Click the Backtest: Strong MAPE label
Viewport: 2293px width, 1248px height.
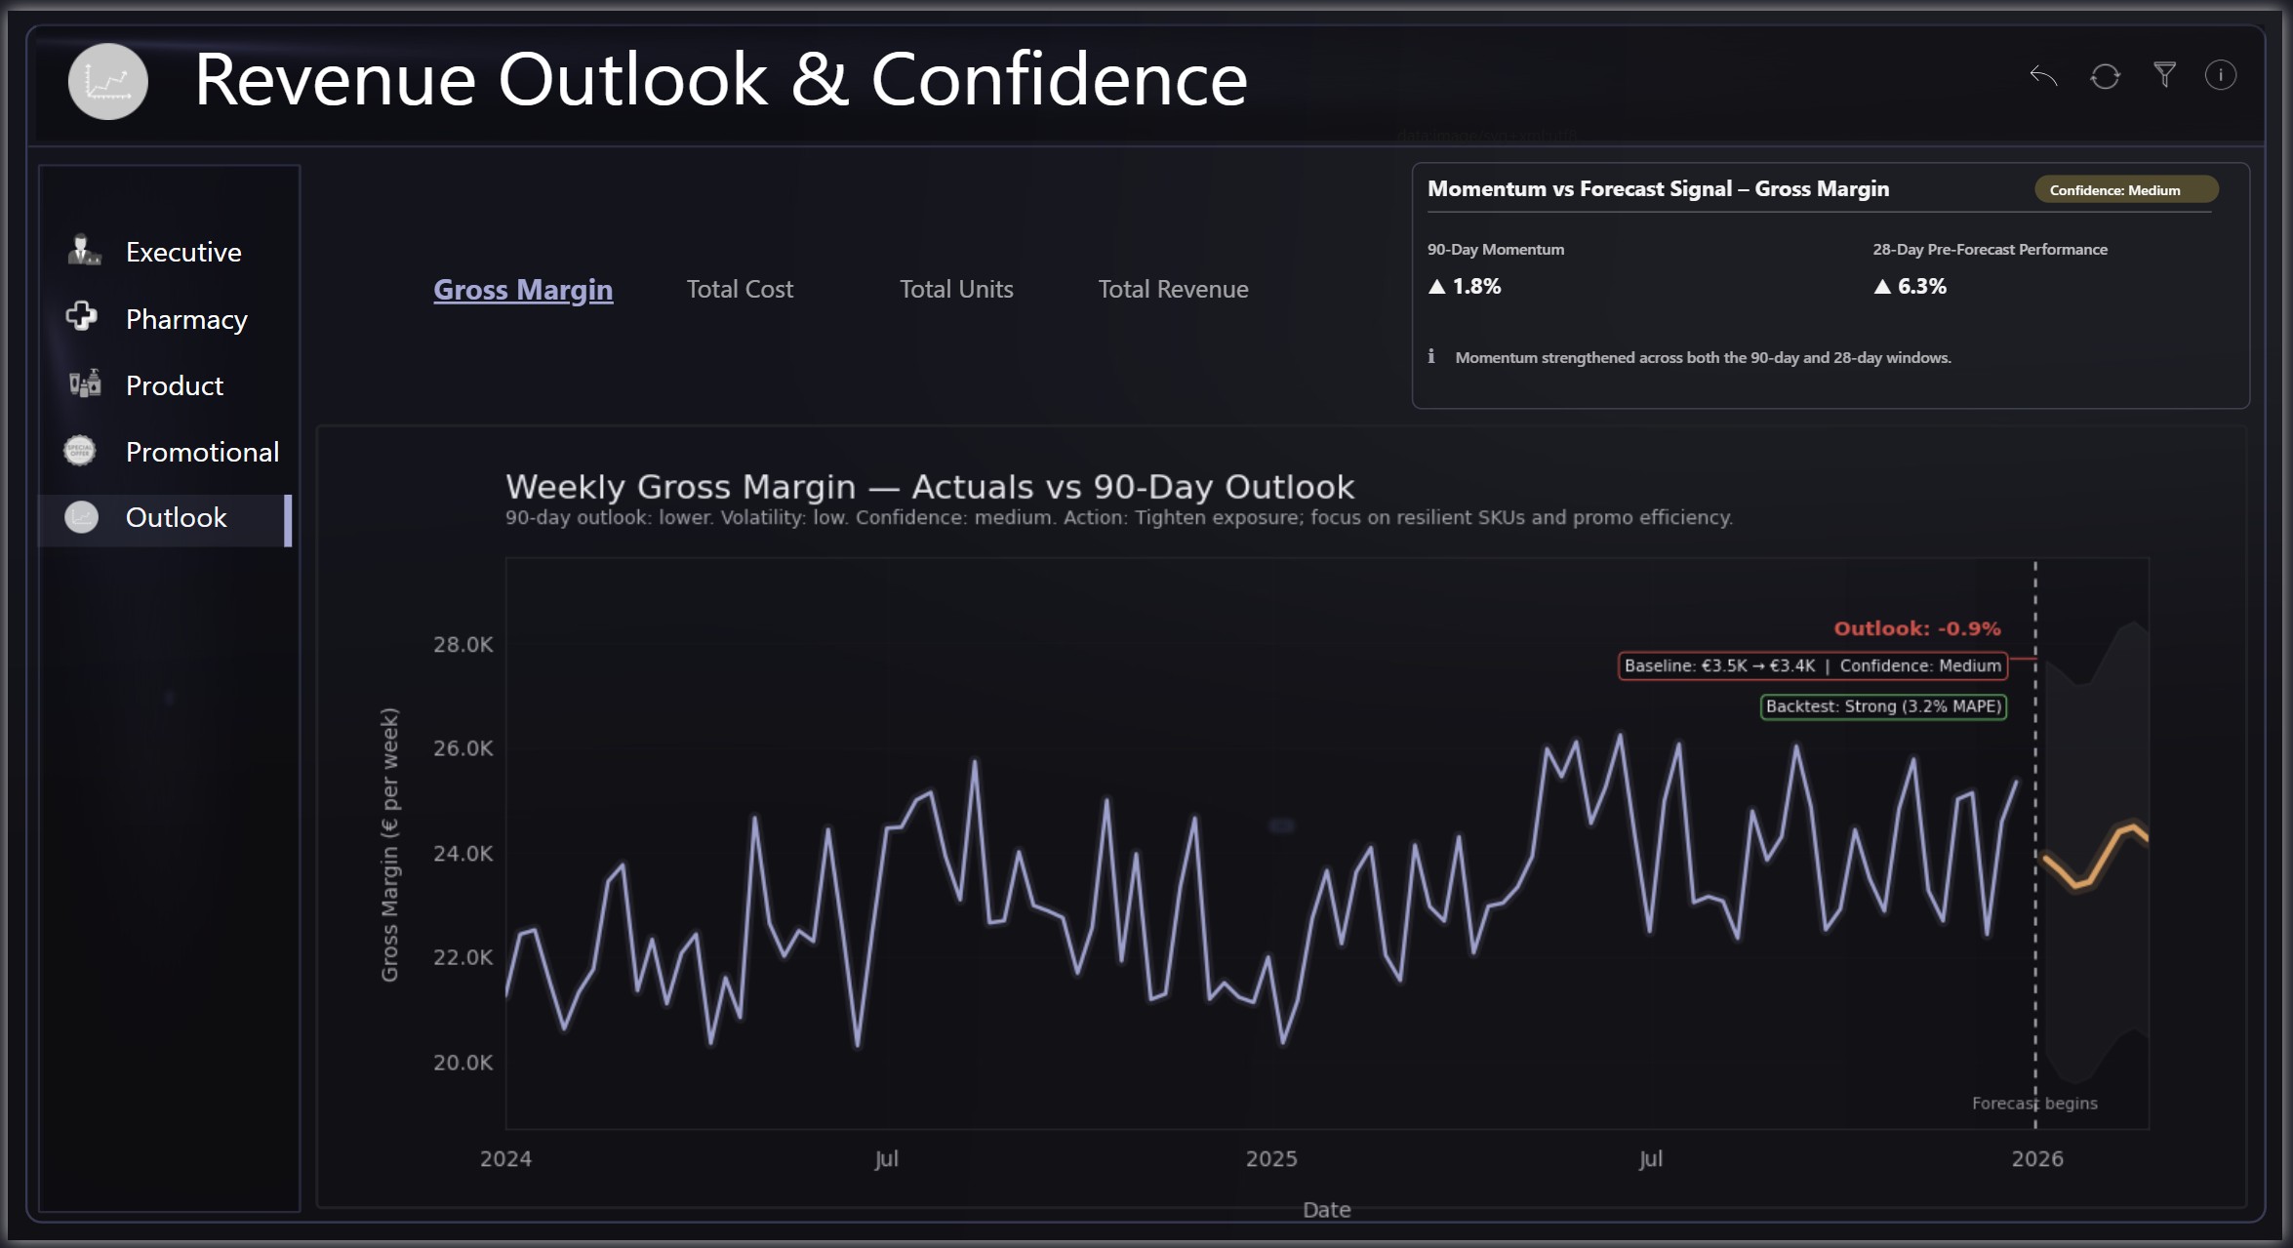[1883, 706]
